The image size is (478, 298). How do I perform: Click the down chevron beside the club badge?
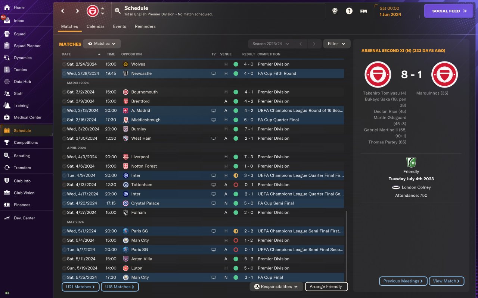tap(103, 14)
